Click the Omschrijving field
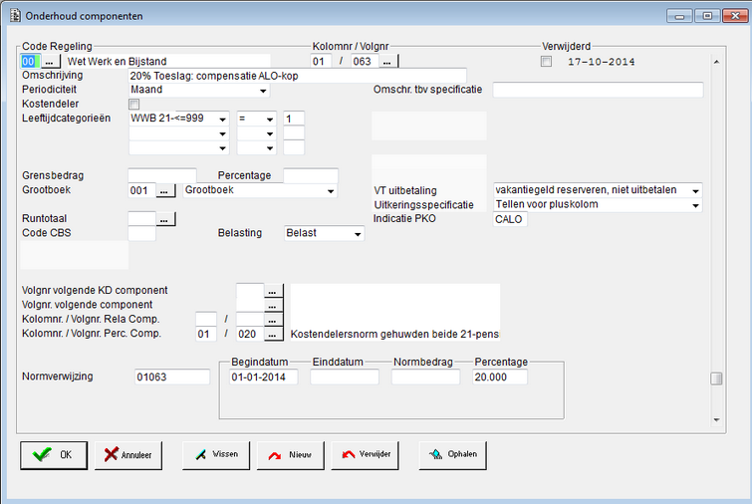 (x=298, y=76)
